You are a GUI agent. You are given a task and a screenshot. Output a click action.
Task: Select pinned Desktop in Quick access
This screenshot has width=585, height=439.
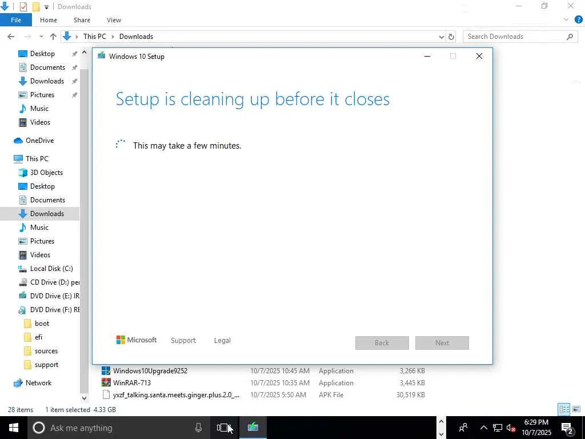click(42, 54)
